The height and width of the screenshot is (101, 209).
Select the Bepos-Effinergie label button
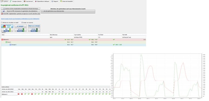(34, 26)
